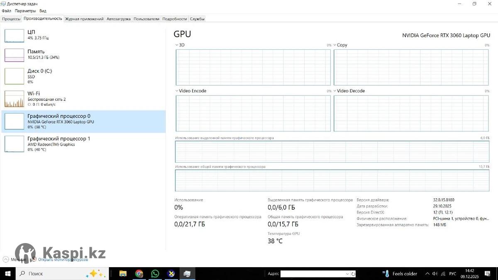
Task: Open the 3D engine graph dropdown
Action: tap(177, 45)
